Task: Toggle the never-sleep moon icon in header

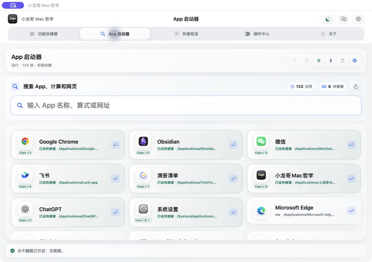Action: click(x=328, y=19)
